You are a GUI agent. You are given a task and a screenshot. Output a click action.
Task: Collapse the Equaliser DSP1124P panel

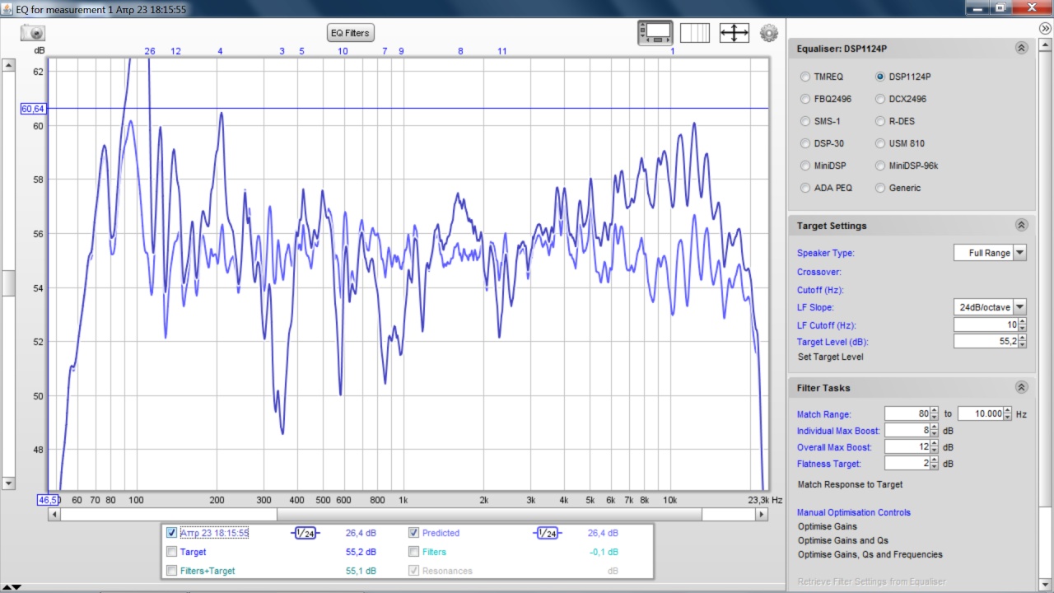tap(1021, 49)
